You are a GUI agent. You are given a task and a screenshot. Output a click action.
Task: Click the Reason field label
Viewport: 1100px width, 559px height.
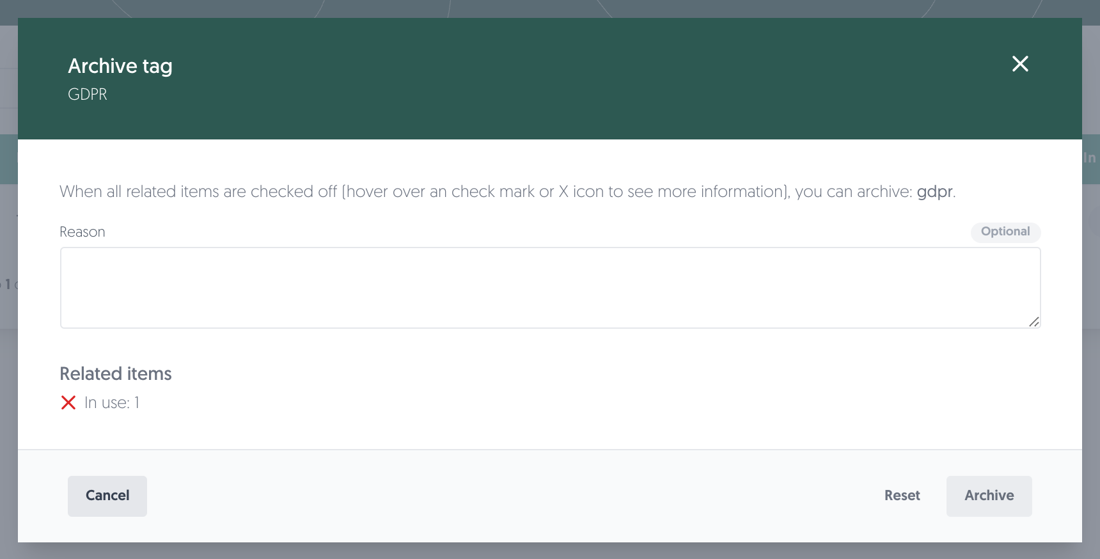(82, 232)
